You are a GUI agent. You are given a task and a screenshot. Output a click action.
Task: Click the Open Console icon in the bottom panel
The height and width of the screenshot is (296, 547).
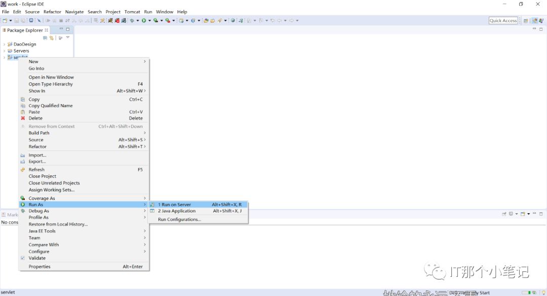tap(523, 214)
